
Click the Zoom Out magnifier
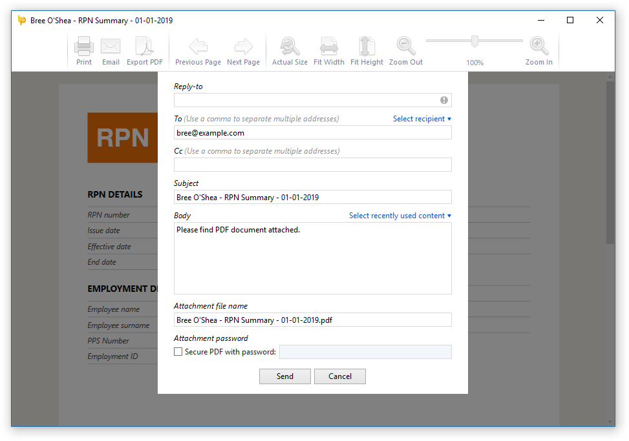(x=405, y=46)
